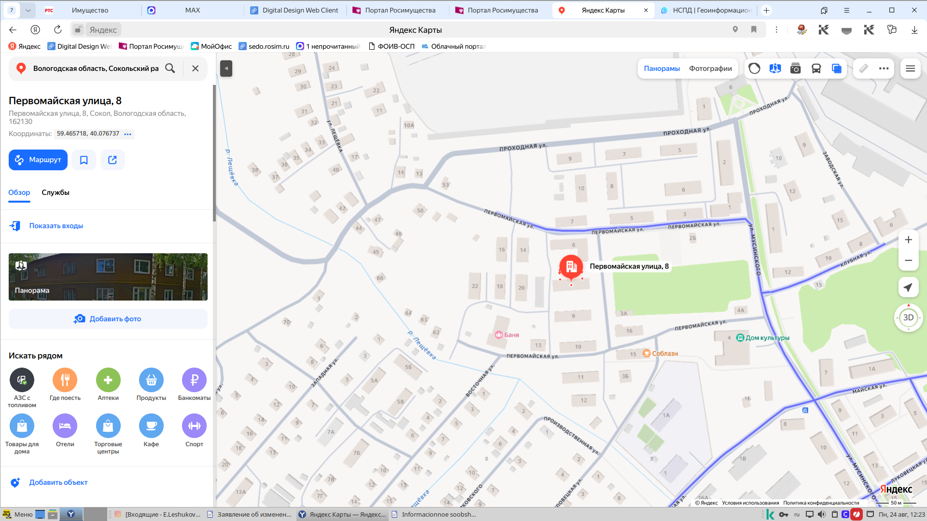Toggle 3D map tilt mode

[x=909, y=317]
